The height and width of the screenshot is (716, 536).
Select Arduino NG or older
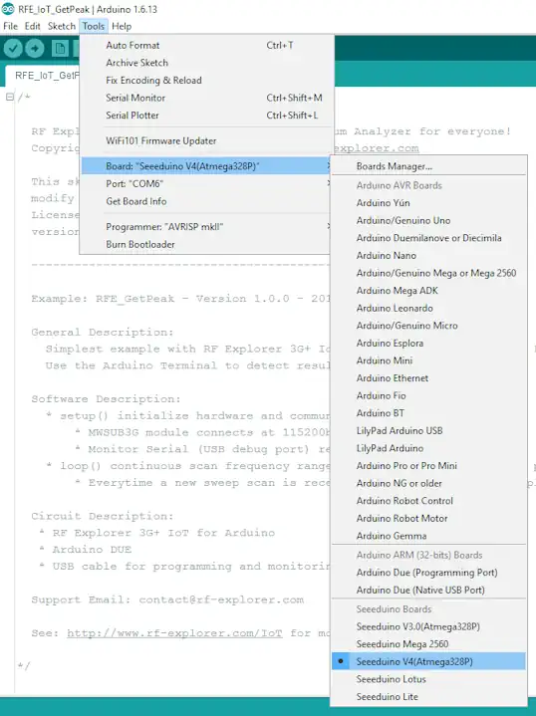click(428, 483)
